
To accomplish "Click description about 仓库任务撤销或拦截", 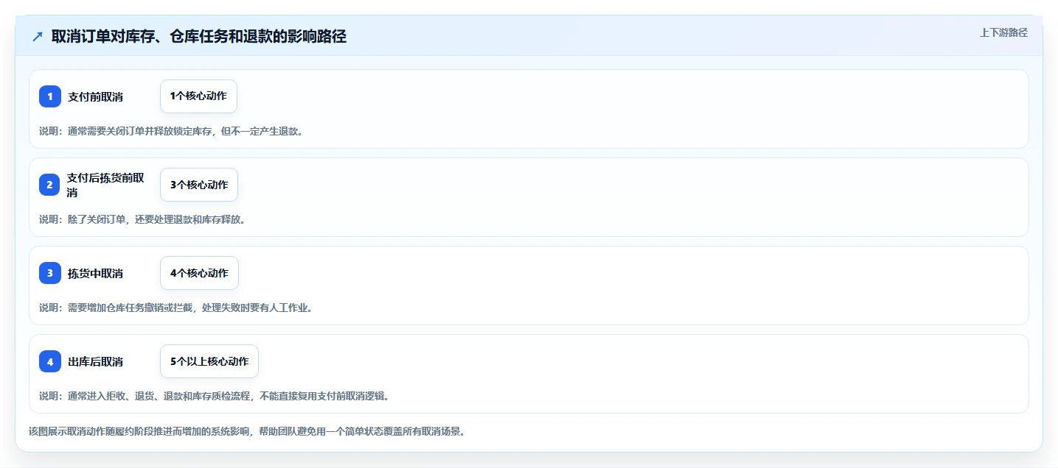I will [x=176, y=308].
